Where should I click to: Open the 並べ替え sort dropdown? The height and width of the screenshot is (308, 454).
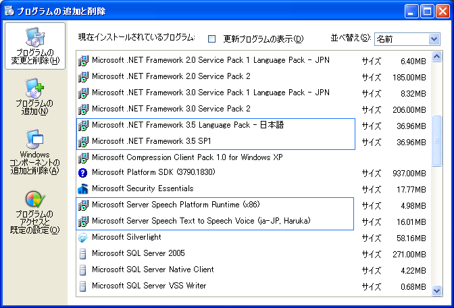[434, 39]
